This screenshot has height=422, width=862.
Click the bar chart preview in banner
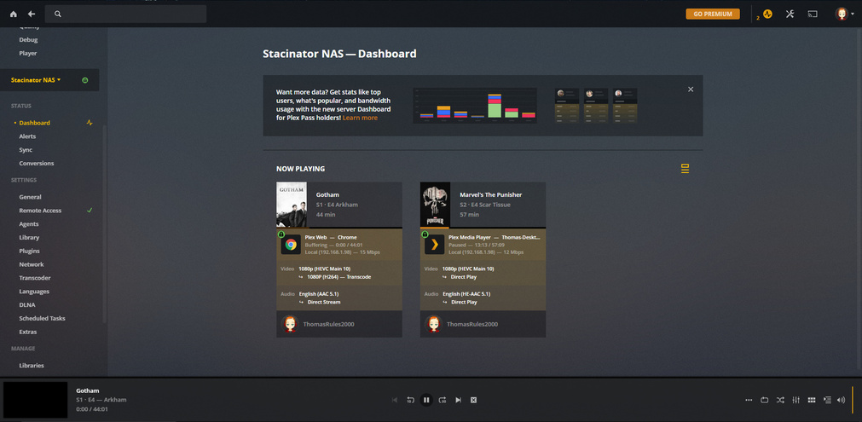[x=475, y=106]
